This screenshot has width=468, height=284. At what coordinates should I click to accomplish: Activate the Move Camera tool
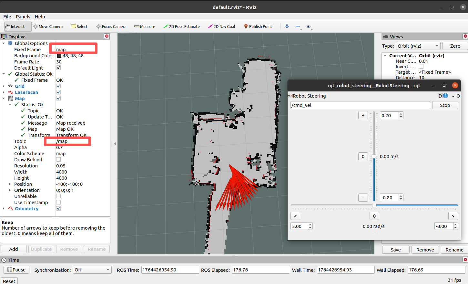[48, 27]
